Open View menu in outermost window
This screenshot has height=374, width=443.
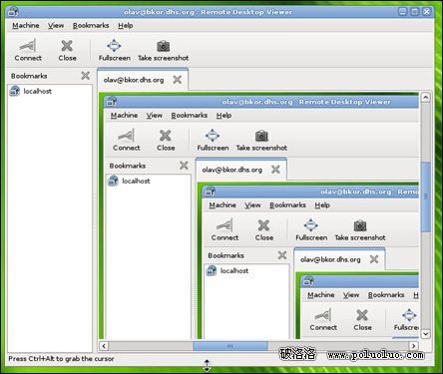point(56,25)
